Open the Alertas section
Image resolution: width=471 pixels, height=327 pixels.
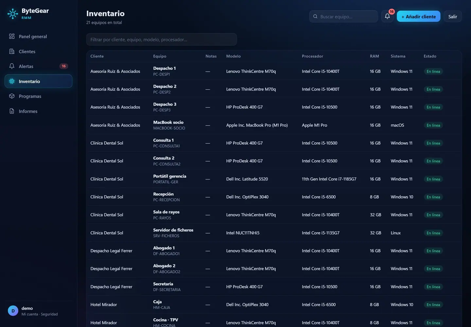pyautogui.click(x=38, y=66)
